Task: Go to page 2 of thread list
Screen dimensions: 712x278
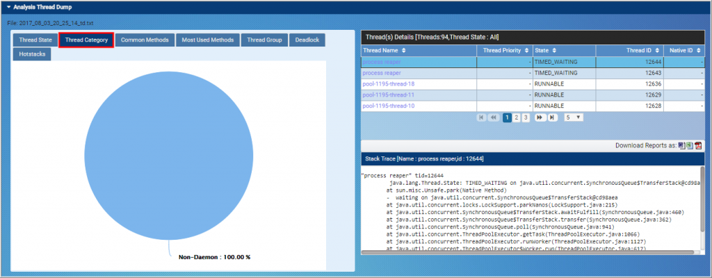Action: [x=517, y=117]
